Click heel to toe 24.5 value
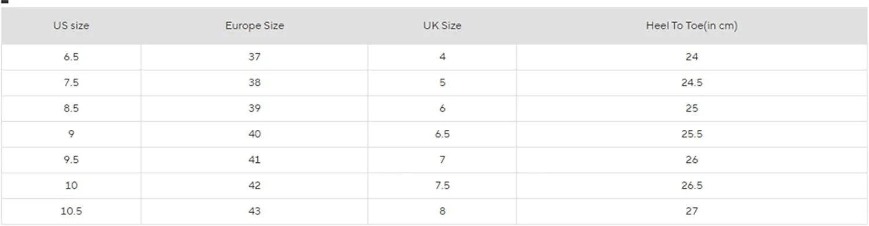The image size is (869, 226). [x=692, y=83]
